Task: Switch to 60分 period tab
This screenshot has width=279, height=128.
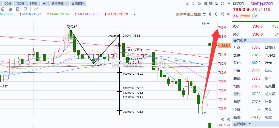Action: coord(8,3)
